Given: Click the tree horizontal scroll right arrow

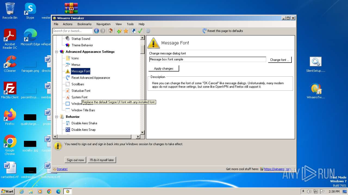Looking at the screenshot, I should (138, 137).
